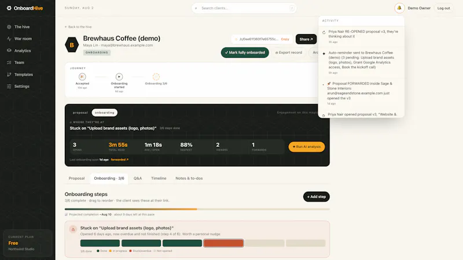Switch engagement view to onboarding
This screenshot has width=463, height=260.
coord(105,113)
